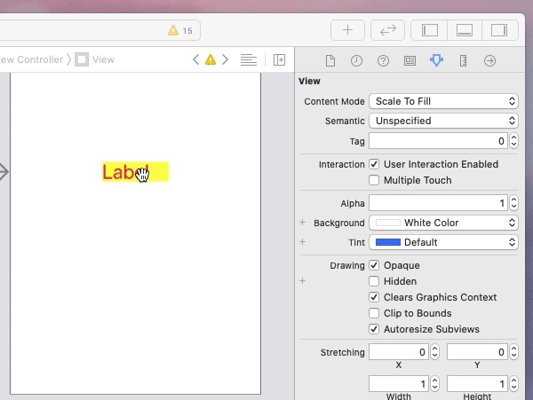Click the Stretching Width field

coord(399,384)
